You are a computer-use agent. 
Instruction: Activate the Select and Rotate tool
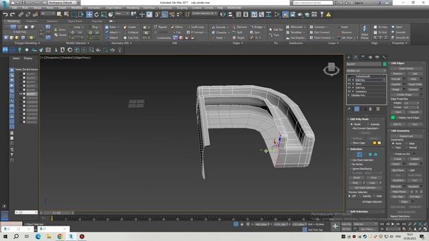(97, 15)
